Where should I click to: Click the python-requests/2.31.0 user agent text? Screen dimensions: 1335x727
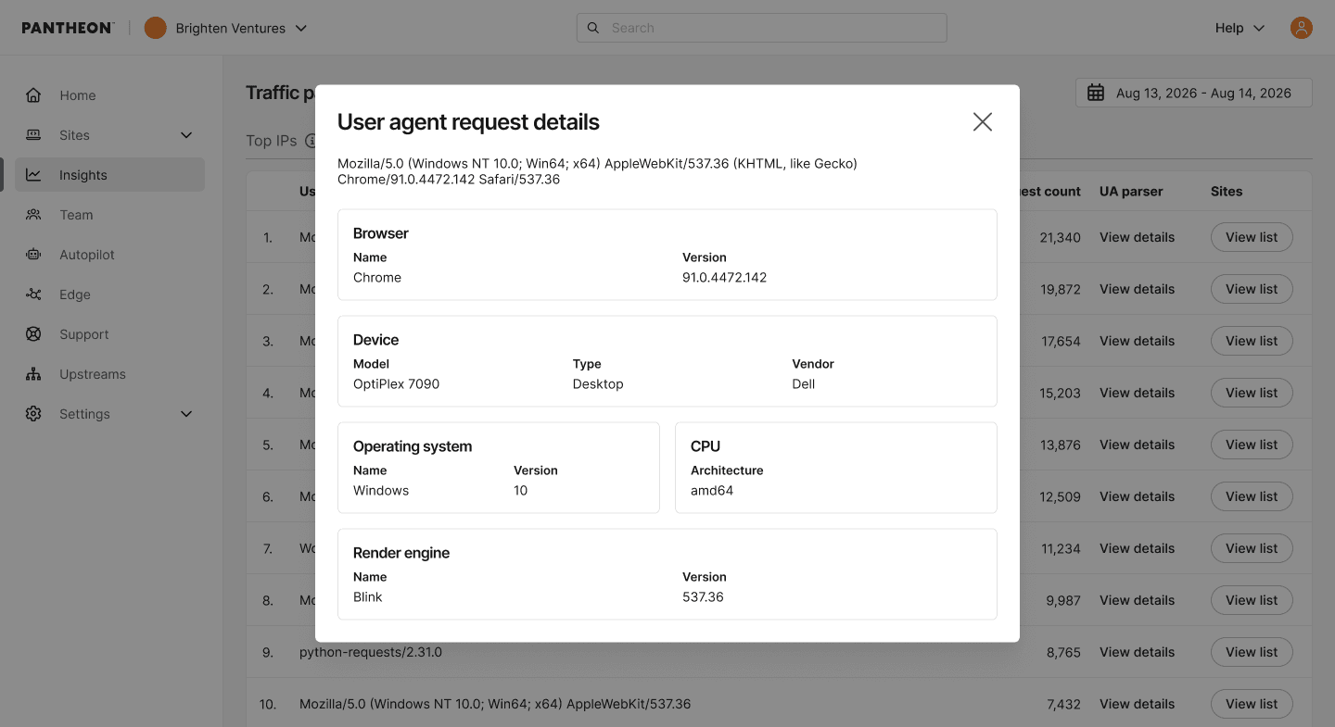(x=371, y=652)
